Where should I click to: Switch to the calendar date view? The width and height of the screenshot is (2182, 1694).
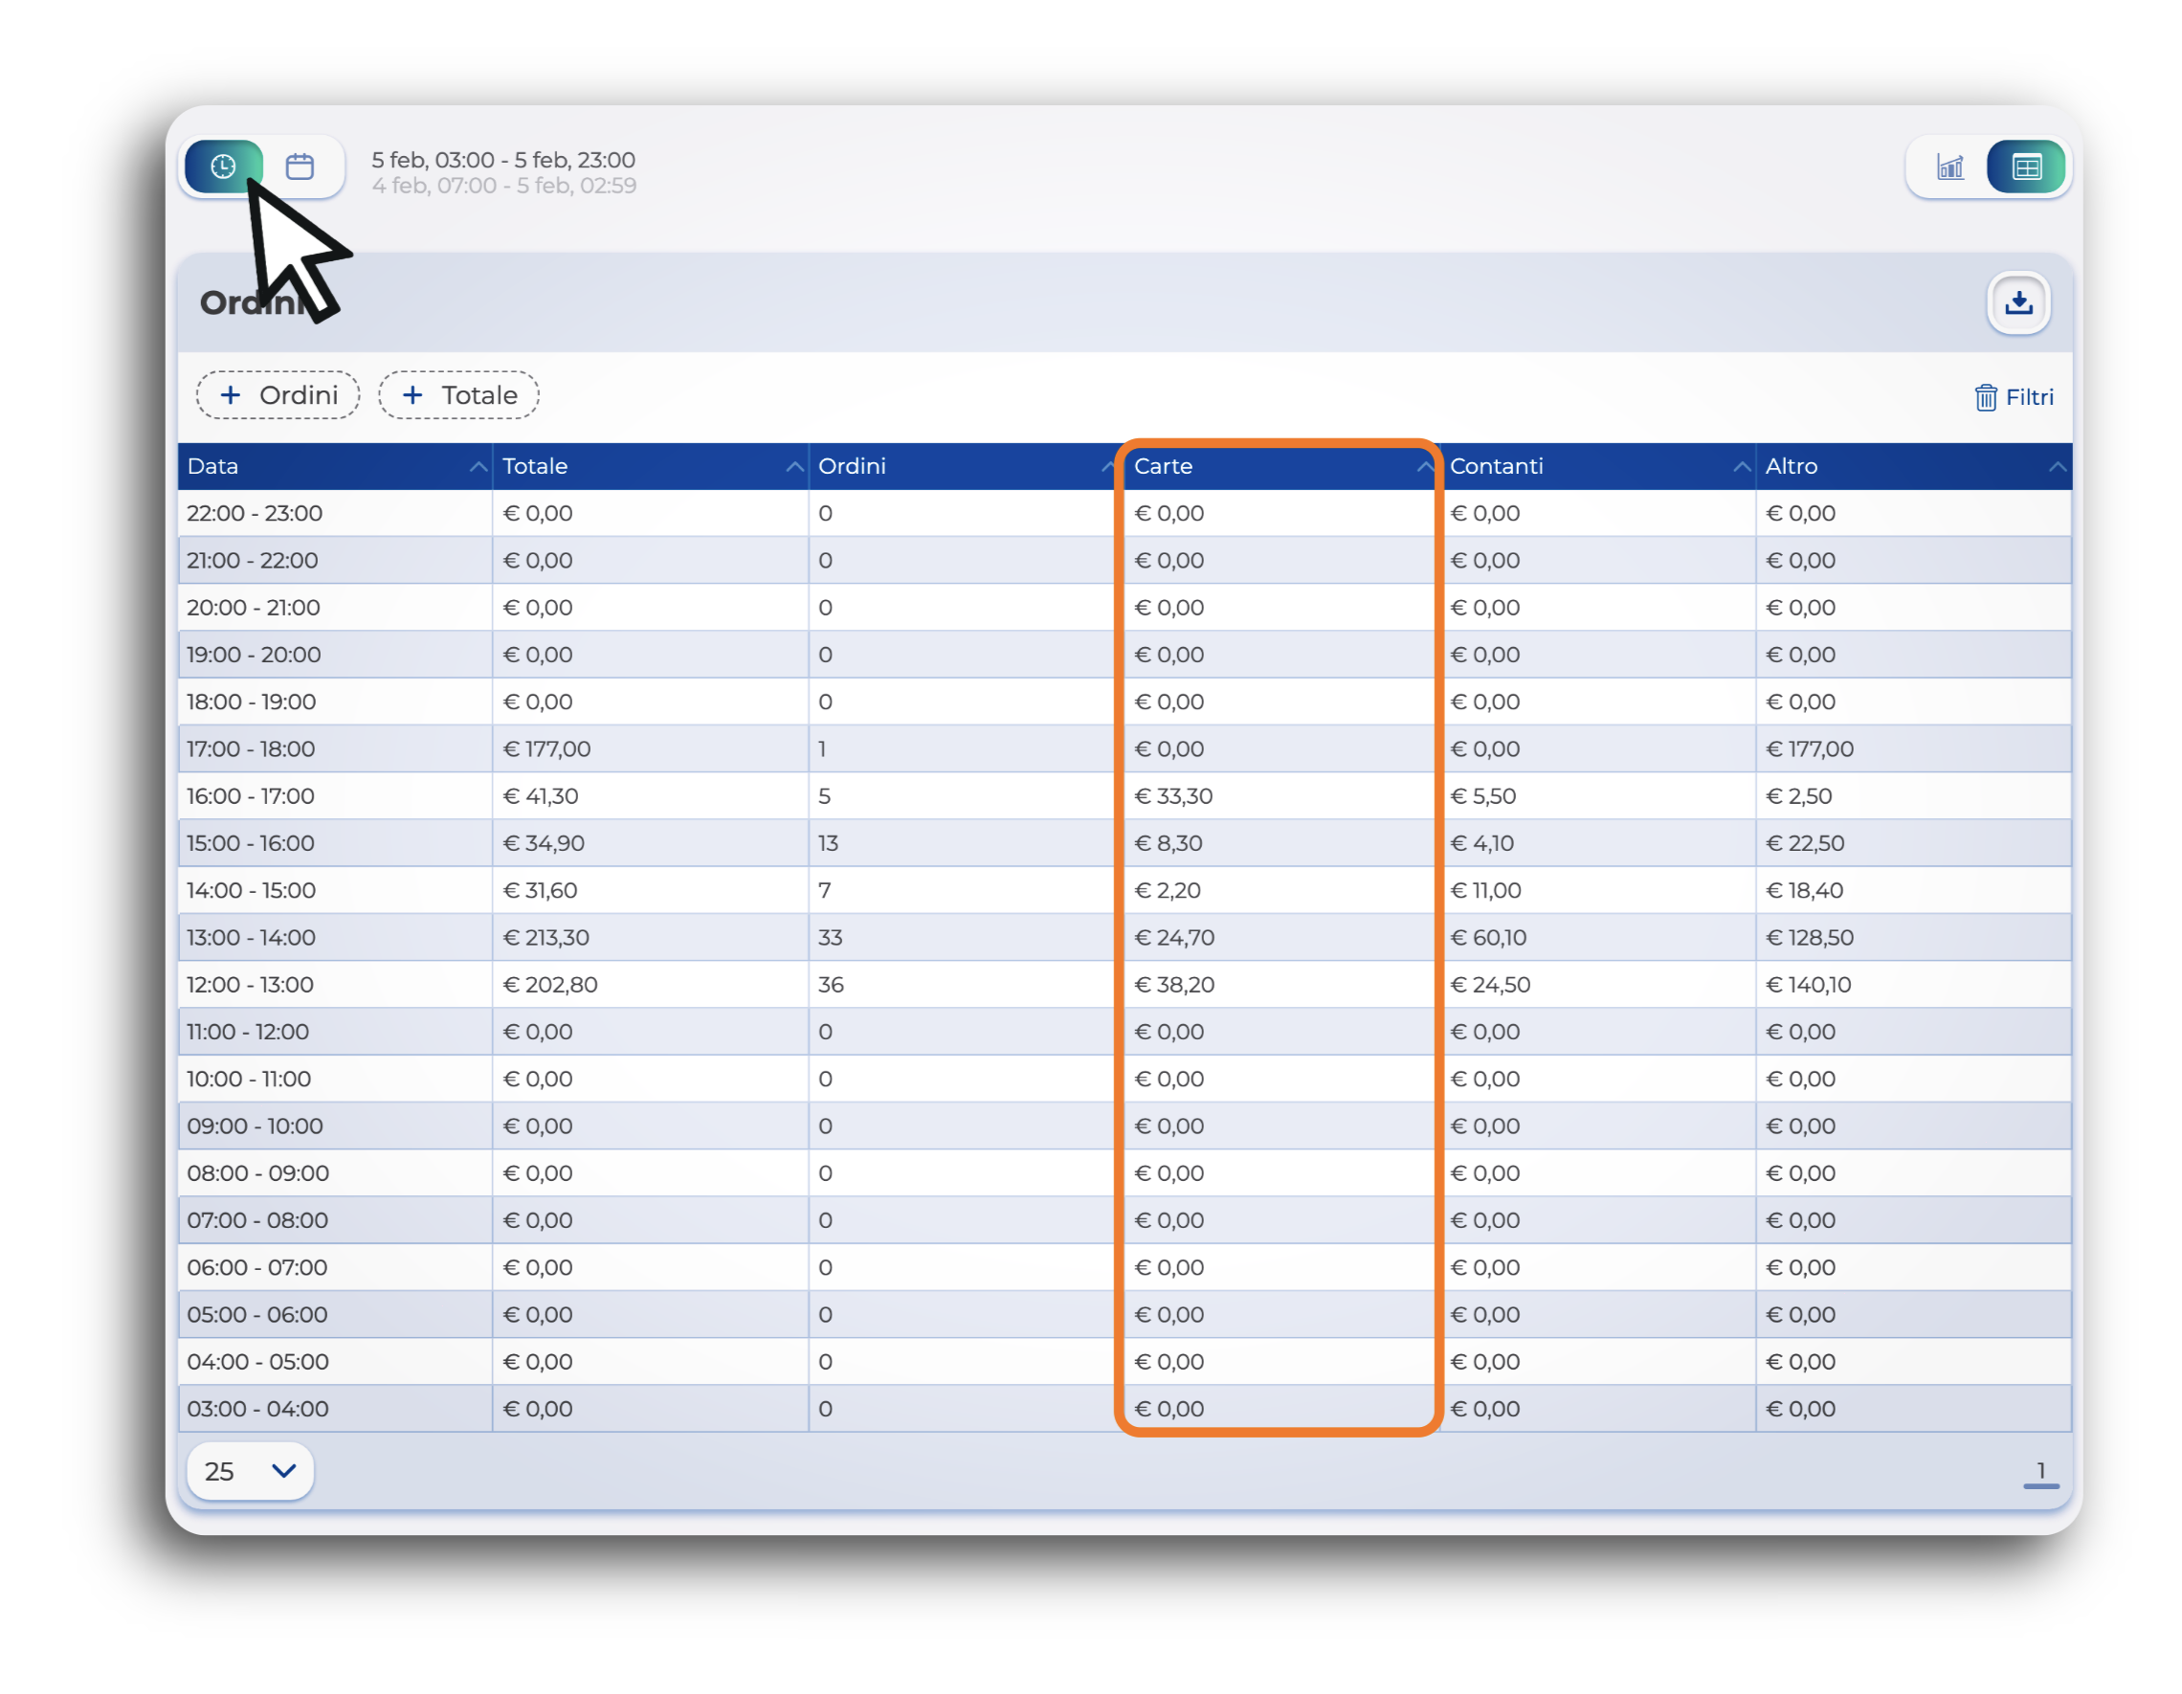(300, 166)
